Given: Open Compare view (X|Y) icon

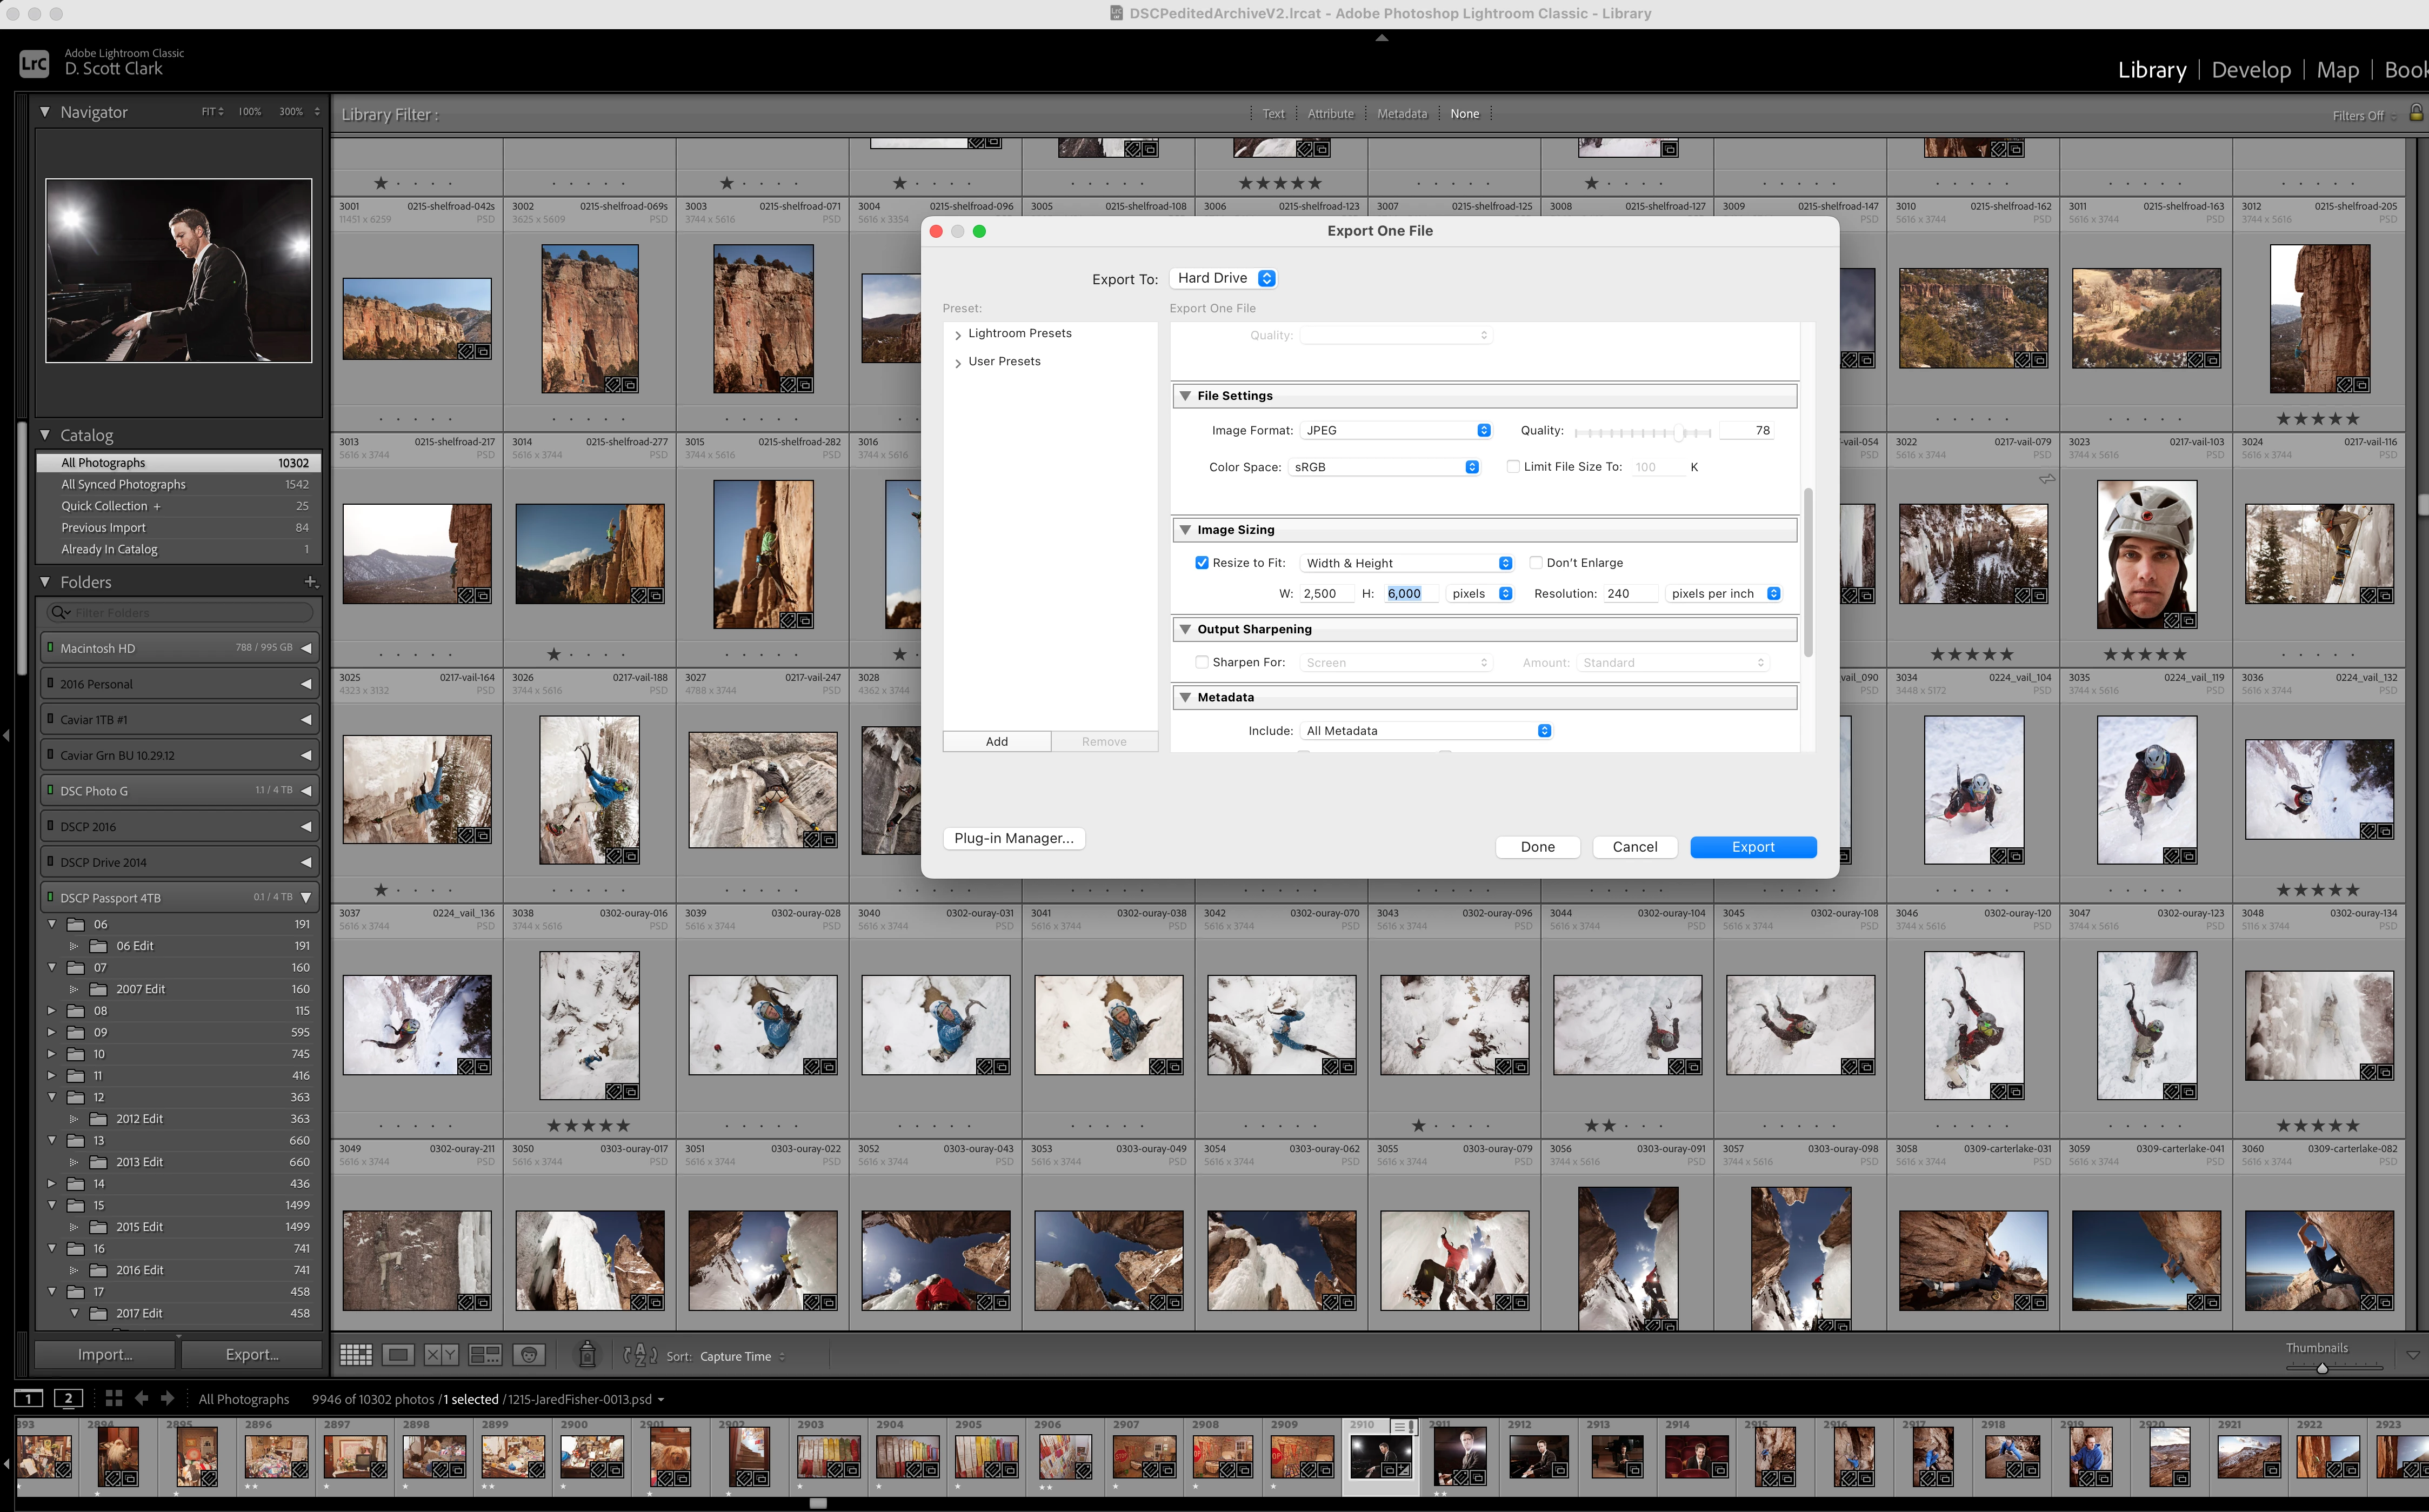Looking at the screenshot, I should (441, 1355).
